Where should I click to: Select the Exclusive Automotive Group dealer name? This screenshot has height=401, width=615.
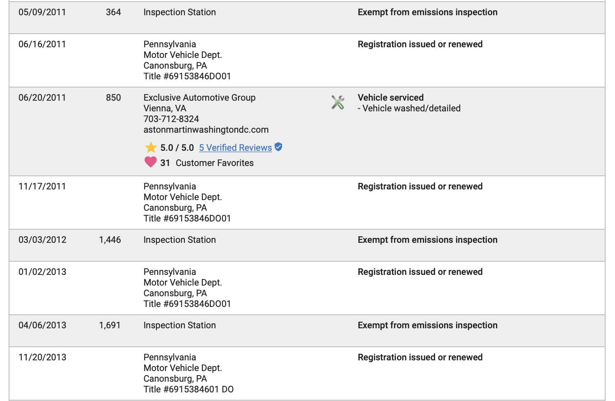tap(200, 98)
